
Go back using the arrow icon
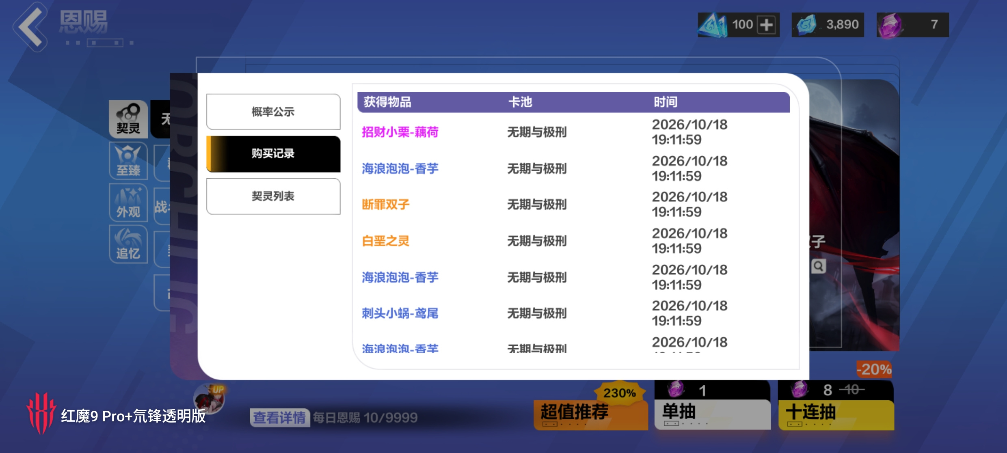[x=31, y=27]
